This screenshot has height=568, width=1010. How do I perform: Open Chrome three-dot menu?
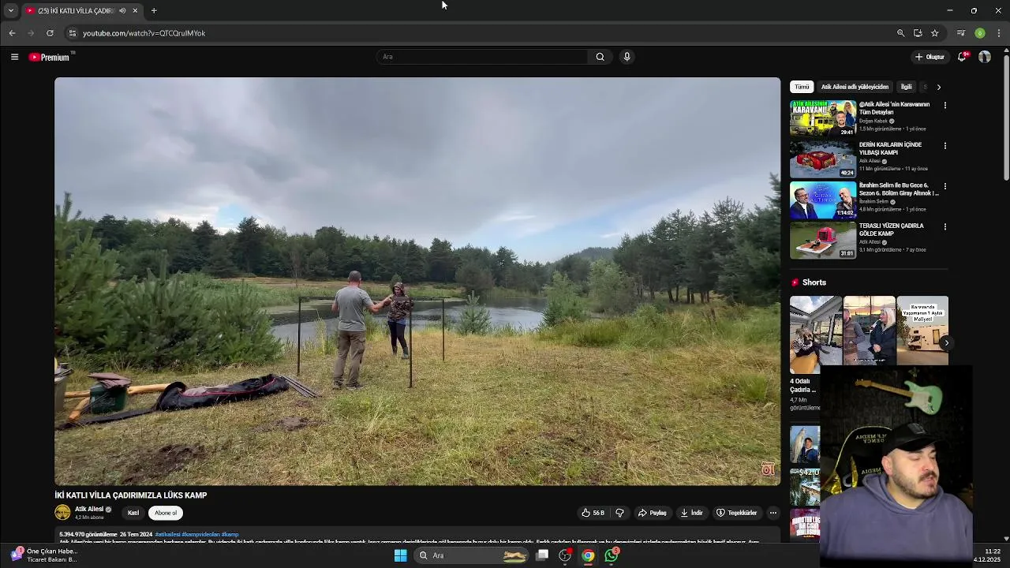pyautogui.click(x=999, y=33)
